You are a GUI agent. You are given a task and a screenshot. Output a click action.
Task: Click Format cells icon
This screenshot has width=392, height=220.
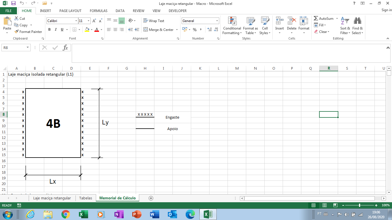point(304,21)
